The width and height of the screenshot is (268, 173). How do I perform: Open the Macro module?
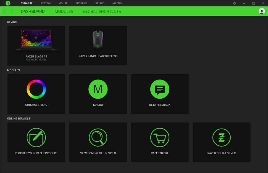[98, 94]
